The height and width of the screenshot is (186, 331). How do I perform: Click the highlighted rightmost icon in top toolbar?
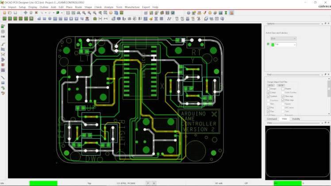(x=231, y=13)
